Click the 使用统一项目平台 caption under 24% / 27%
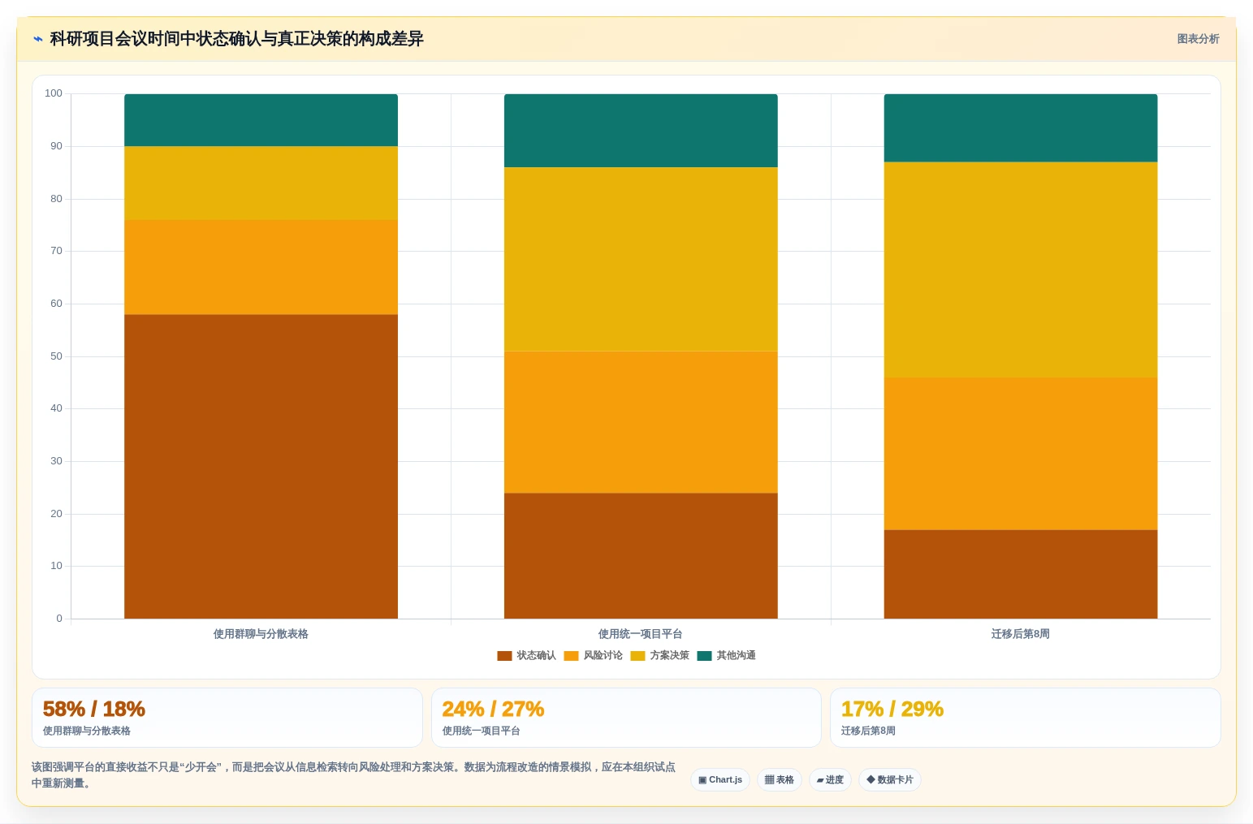This screenshot has width=1253, height=824. 481,731
